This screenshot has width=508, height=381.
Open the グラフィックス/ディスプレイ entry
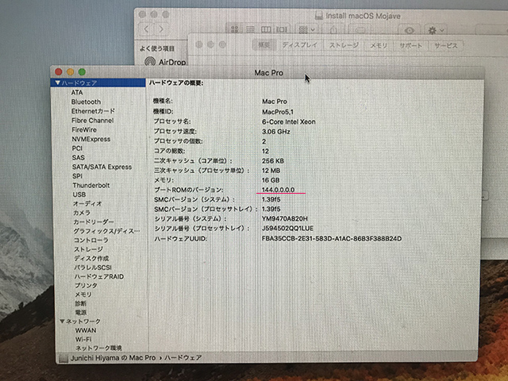[106, 231]
